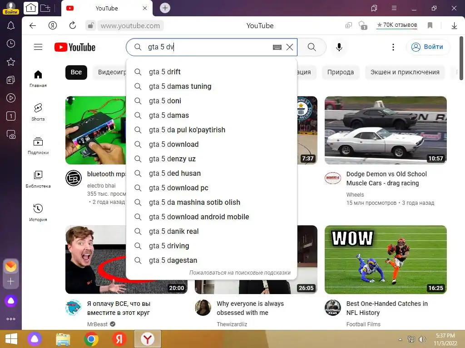The image size is (465, 348).
Task: Launch Chrome from the taskbar
Action: point(91,339)
